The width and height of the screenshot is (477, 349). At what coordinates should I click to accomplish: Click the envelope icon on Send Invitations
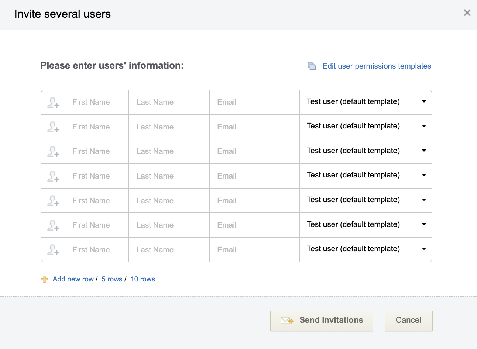tap(286, 320)
